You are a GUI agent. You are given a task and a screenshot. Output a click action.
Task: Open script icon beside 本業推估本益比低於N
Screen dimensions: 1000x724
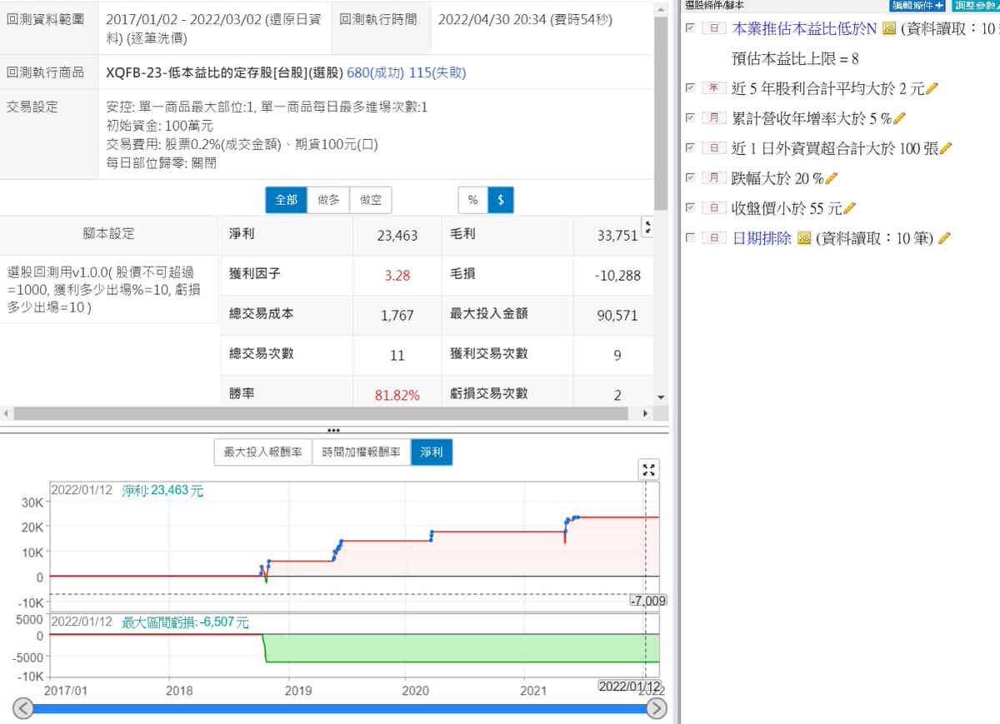point(888,29)
